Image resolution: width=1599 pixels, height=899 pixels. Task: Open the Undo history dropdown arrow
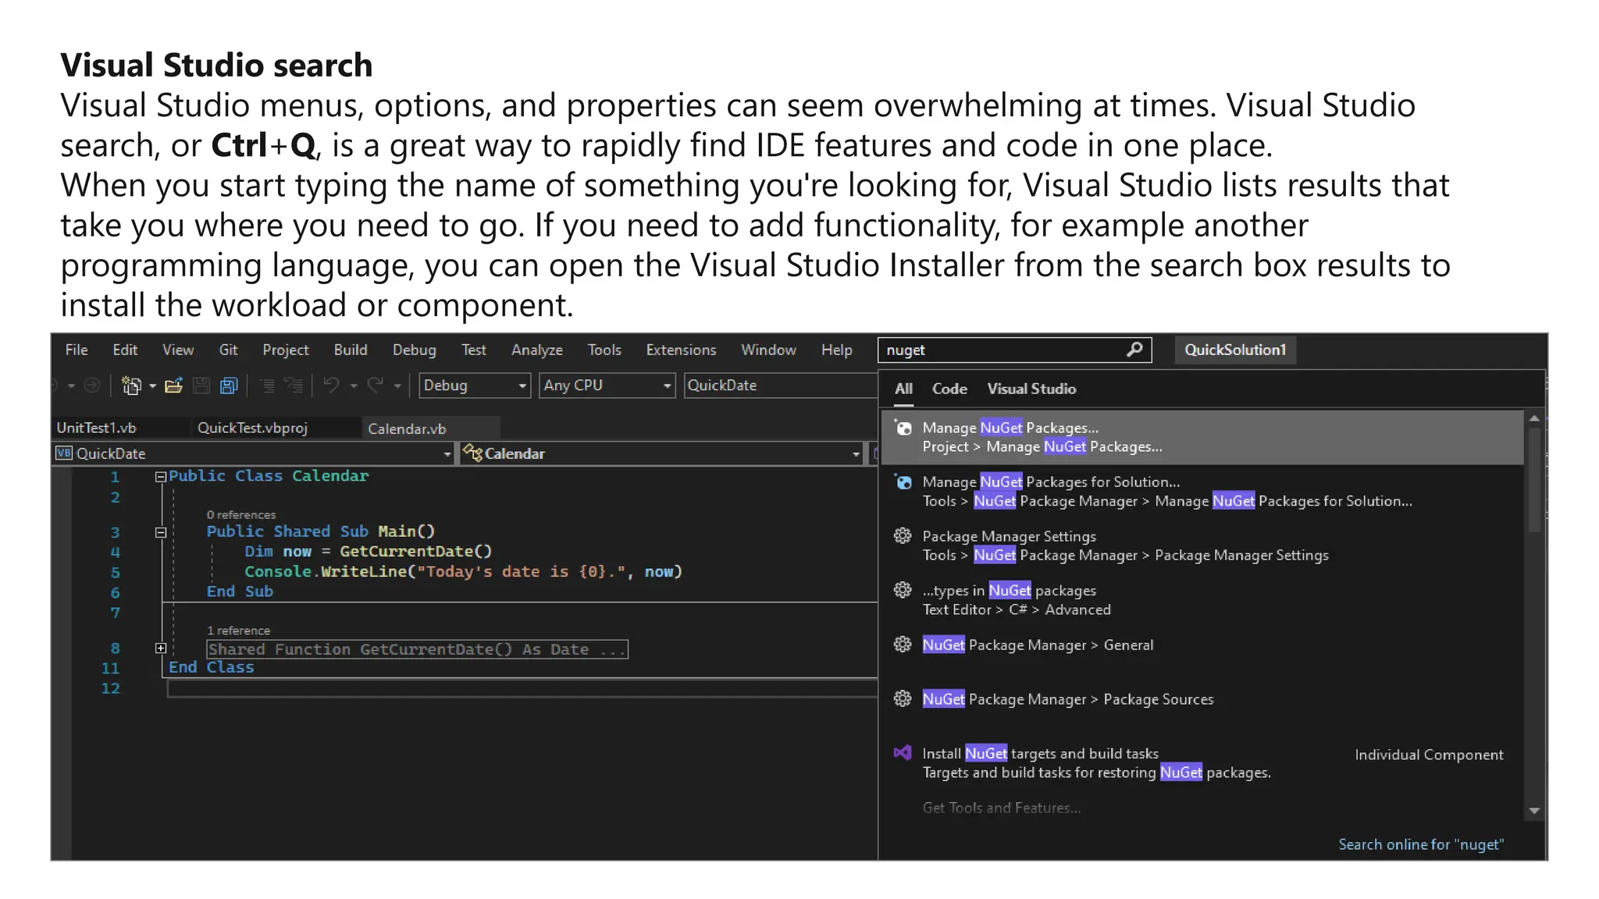[354, 386]
